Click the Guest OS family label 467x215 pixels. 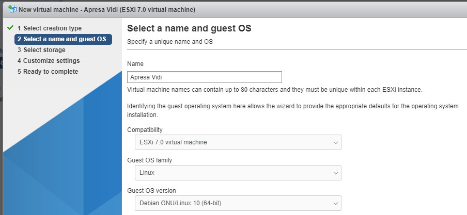(149, 160)
